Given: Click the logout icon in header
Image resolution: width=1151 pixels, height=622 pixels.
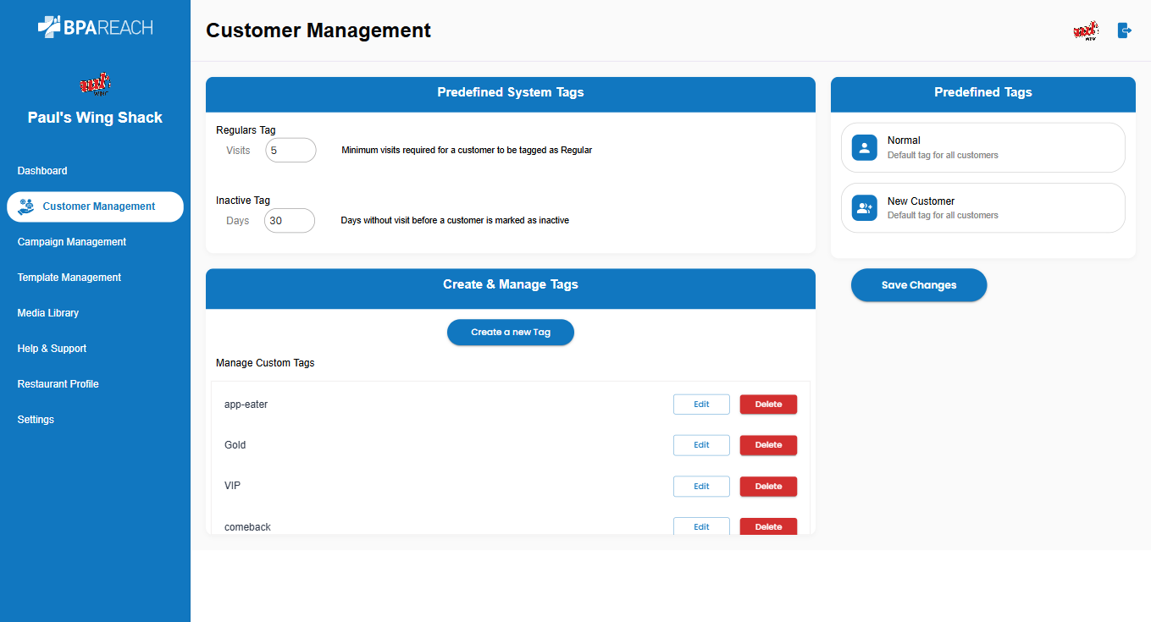Looking at the screenshot, I should click(x=1125, y=30).
